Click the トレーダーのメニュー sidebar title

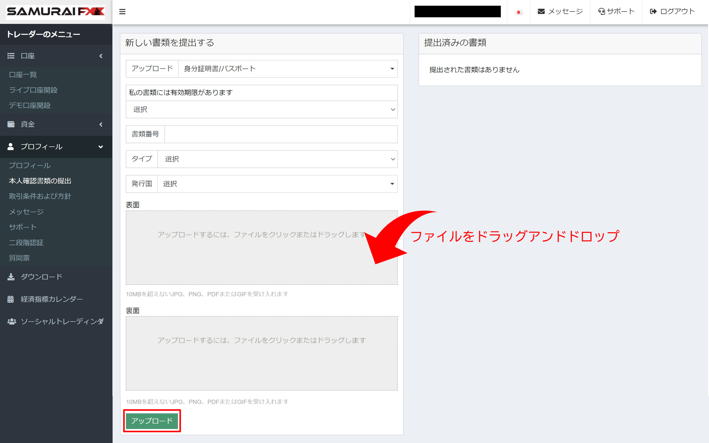tap(43, 34)
